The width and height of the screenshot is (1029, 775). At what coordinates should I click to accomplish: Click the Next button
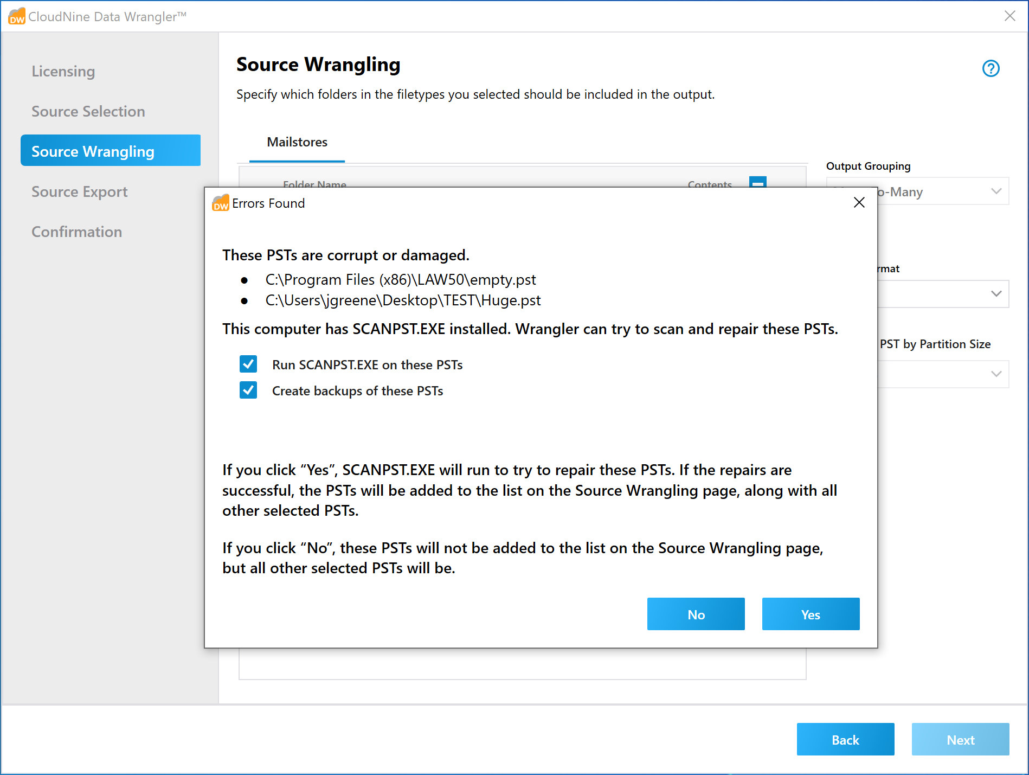(961, 740)
